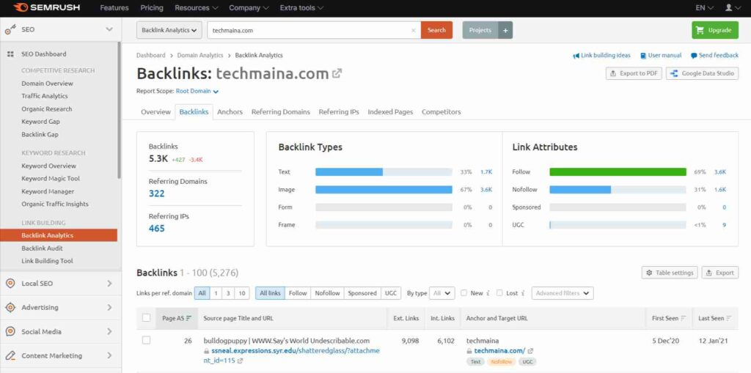Switch to the Indexed Pages tab
The width and height of the screenshot is (751, 373).
(390, 112)
